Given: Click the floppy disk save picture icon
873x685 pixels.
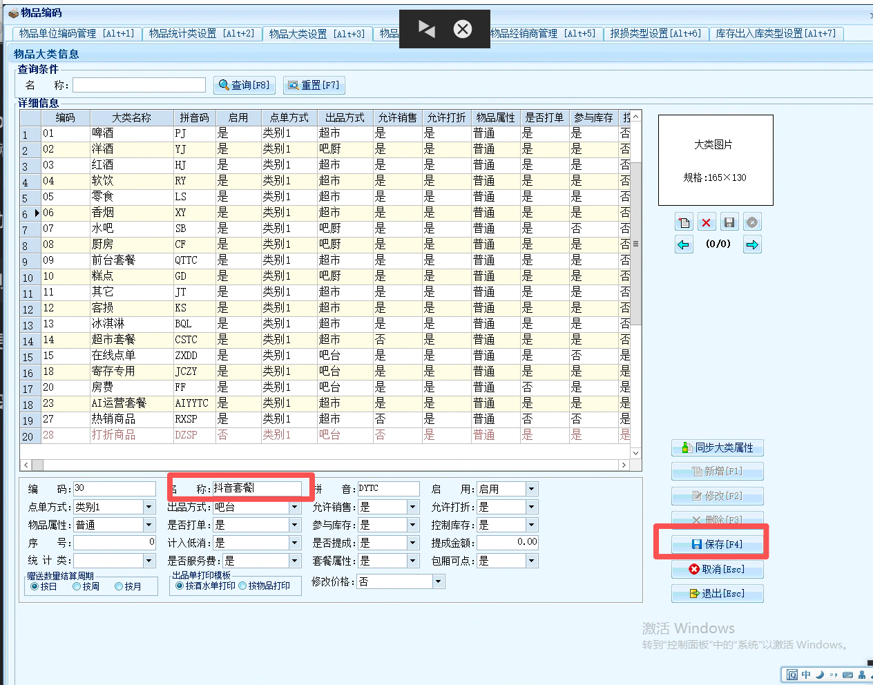Looking at the screenshot, I should coord(729,222).
